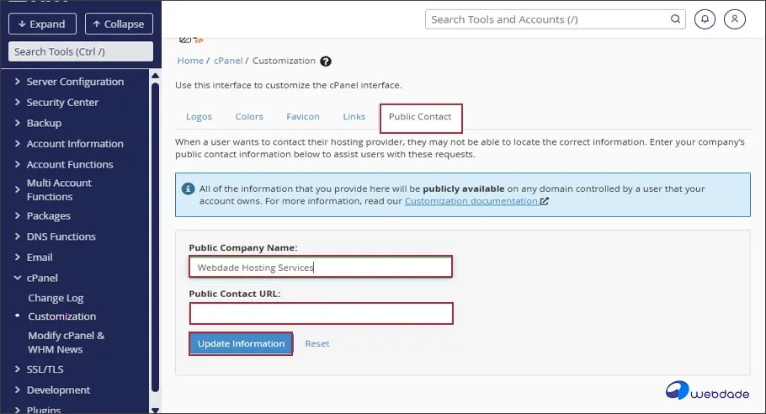Expand the DNS Functions group
The height and width of the screenshot is (414, 766).
click(x=61, y=236)
